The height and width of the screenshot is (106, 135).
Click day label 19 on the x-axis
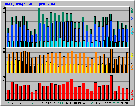[x=79, y=103]
